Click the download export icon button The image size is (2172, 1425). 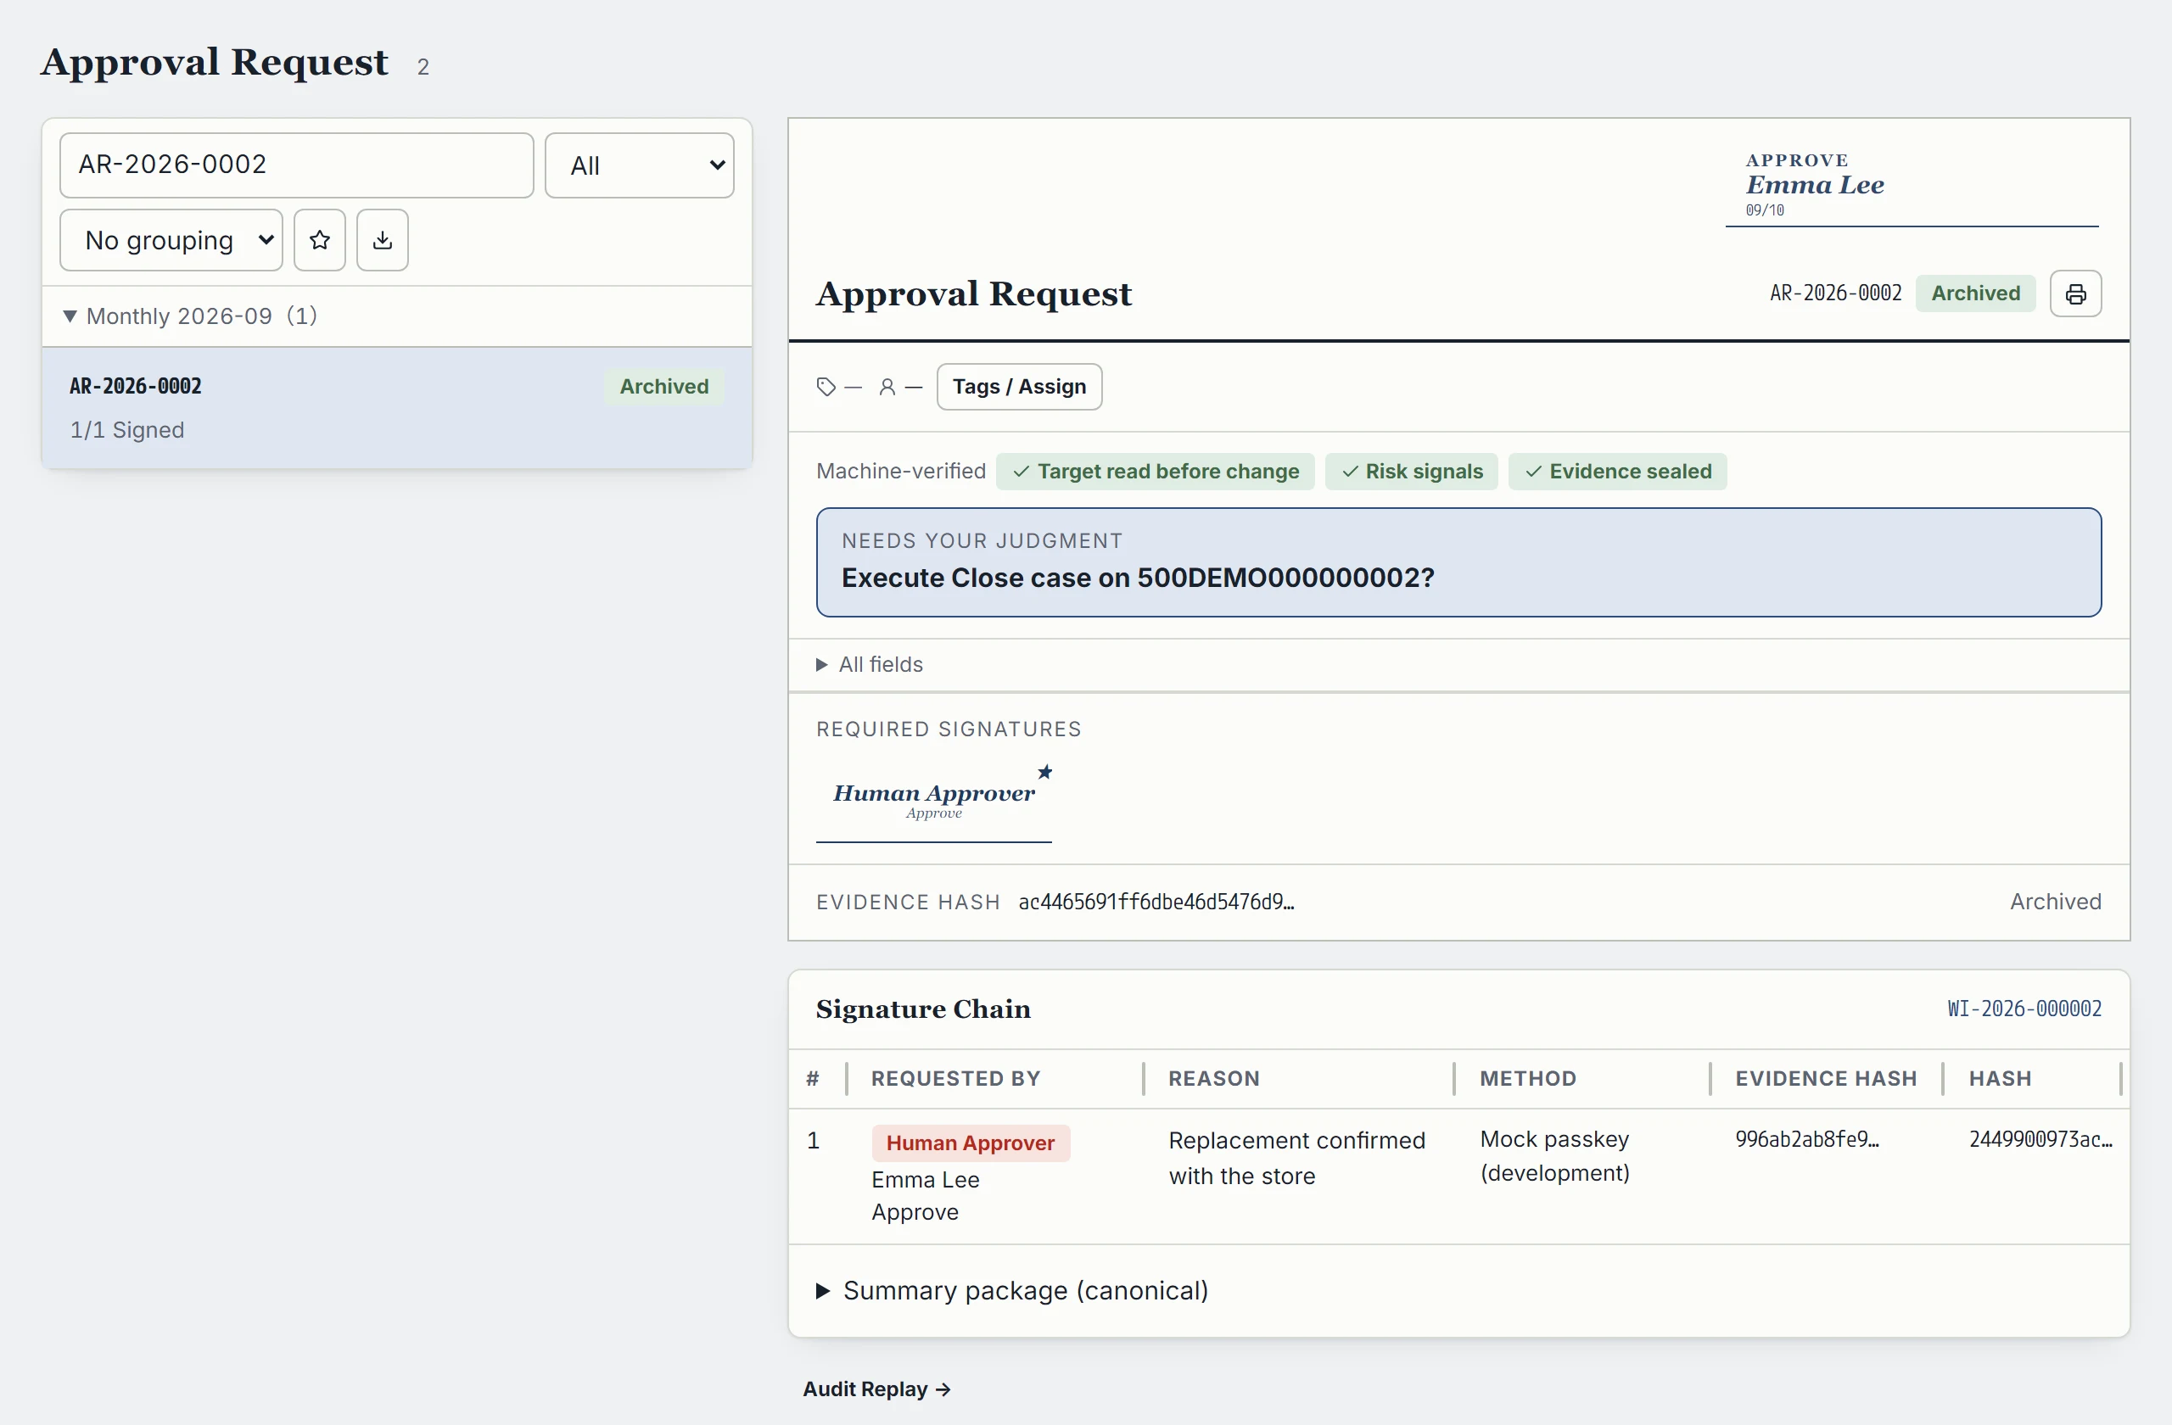point(383,240)
